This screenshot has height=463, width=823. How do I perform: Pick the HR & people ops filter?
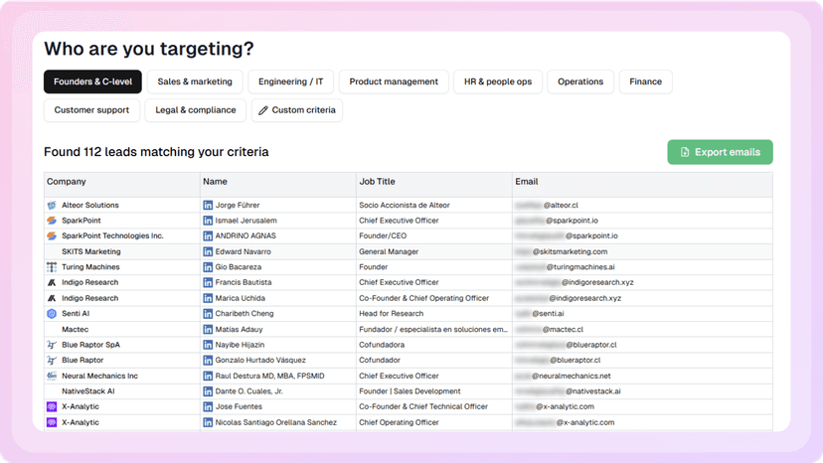(498, 81)
